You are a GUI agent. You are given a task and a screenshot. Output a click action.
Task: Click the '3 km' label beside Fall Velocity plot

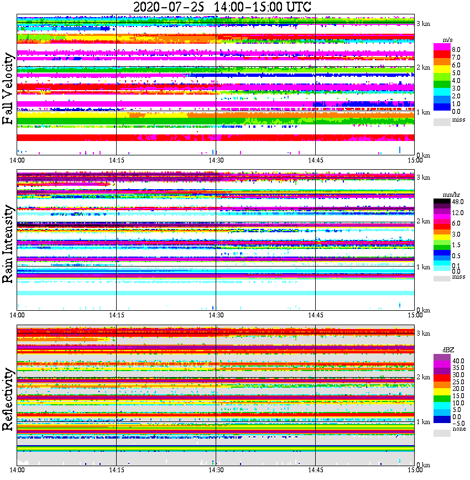tap(424, 24)
